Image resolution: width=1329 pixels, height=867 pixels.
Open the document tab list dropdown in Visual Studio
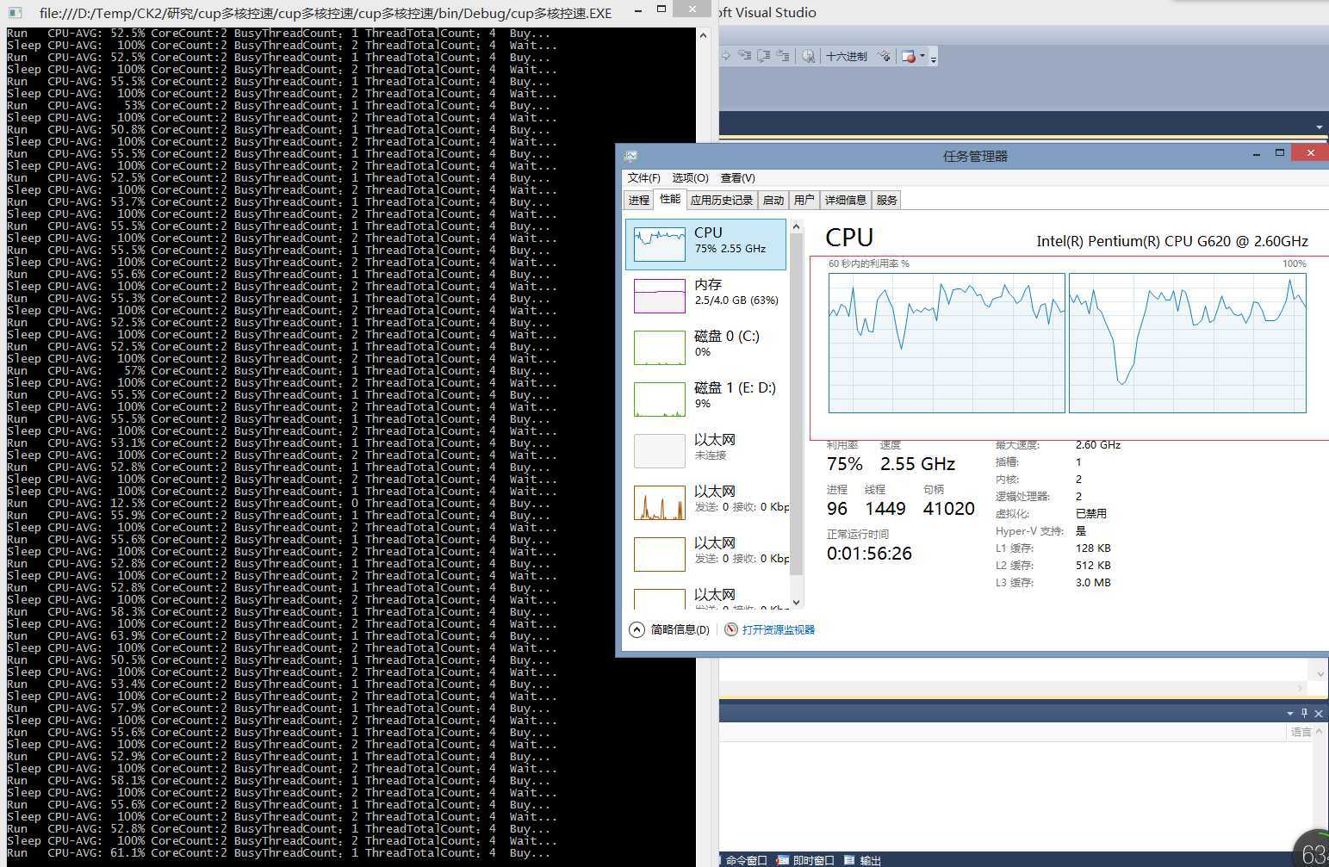coord(1320,127)
